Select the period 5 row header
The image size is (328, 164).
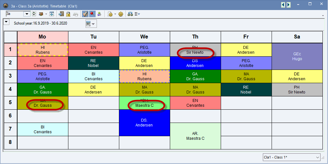tap(10, 103)
